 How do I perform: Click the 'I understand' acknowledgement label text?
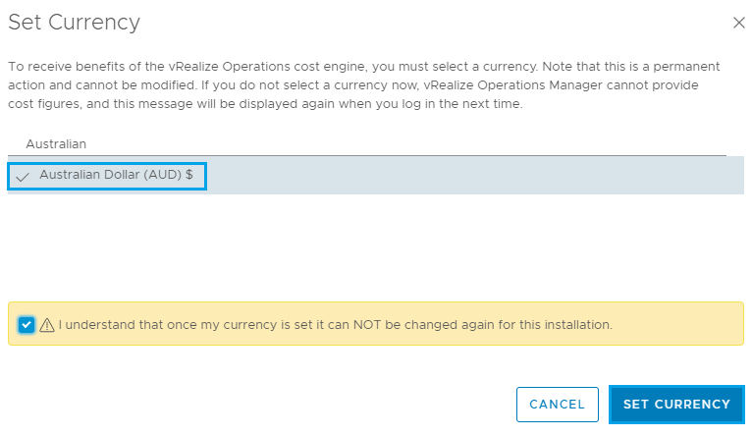[x=334, y=324]
